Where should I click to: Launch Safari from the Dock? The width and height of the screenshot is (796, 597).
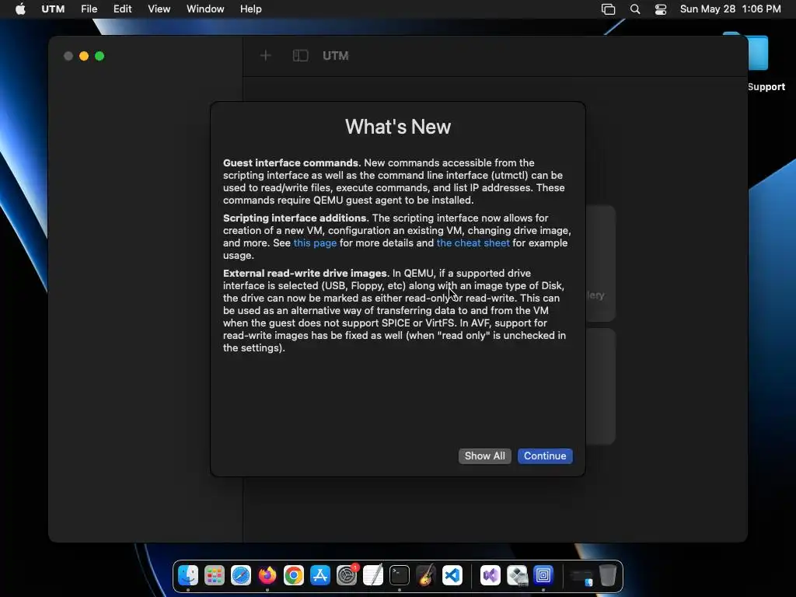(241, 575)
